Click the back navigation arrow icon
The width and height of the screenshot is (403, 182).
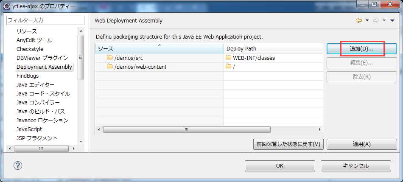(x=359, y=20)
